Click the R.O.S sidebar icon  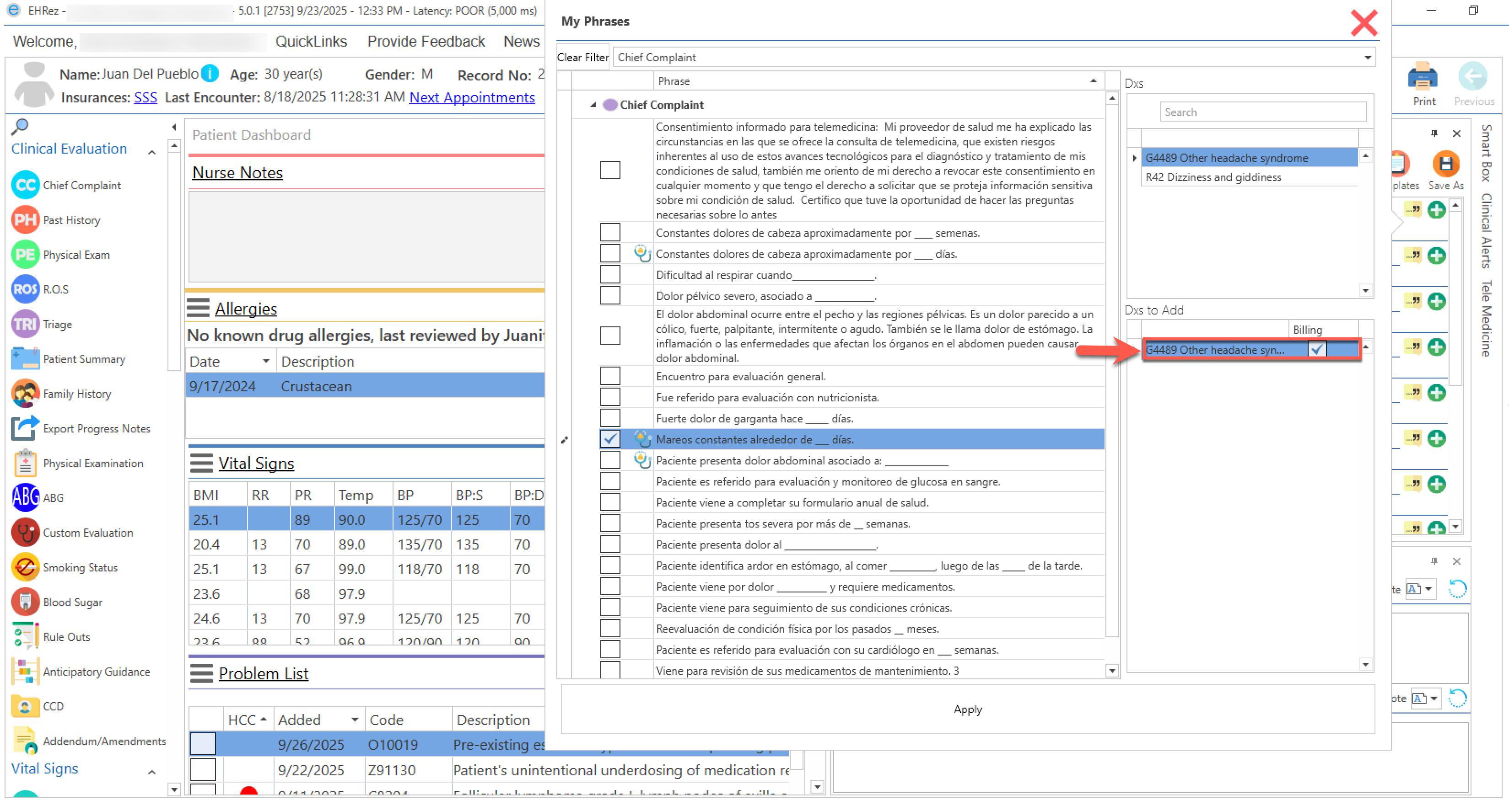(25, 290)
